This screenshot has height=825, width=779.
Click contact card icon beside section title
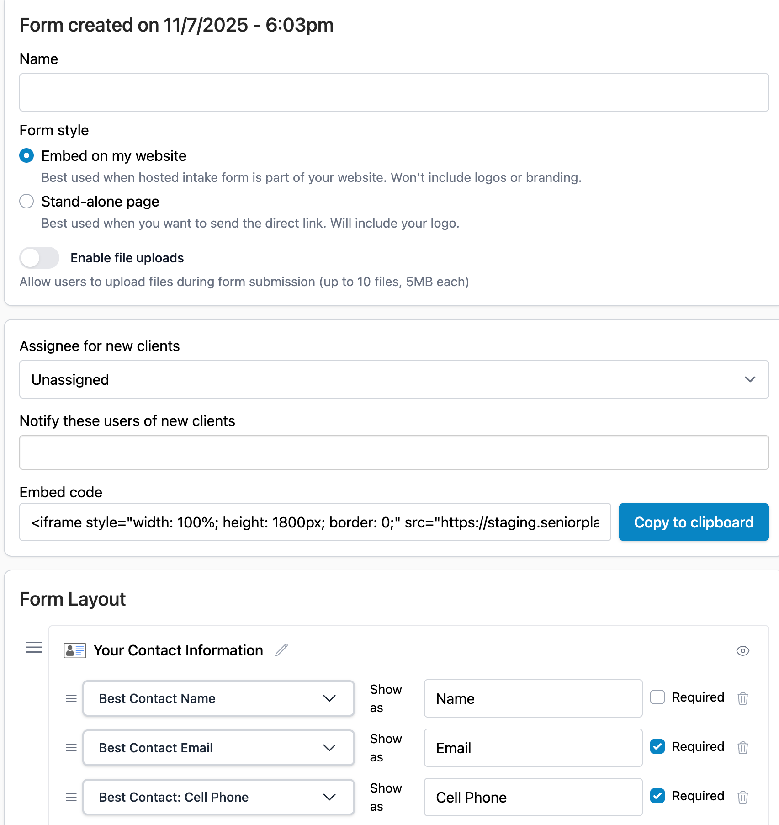(x=75, y=650)
